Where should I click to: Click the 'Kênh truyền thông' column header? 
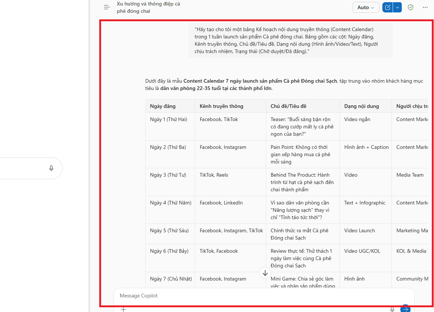click(x=231, y=106)
